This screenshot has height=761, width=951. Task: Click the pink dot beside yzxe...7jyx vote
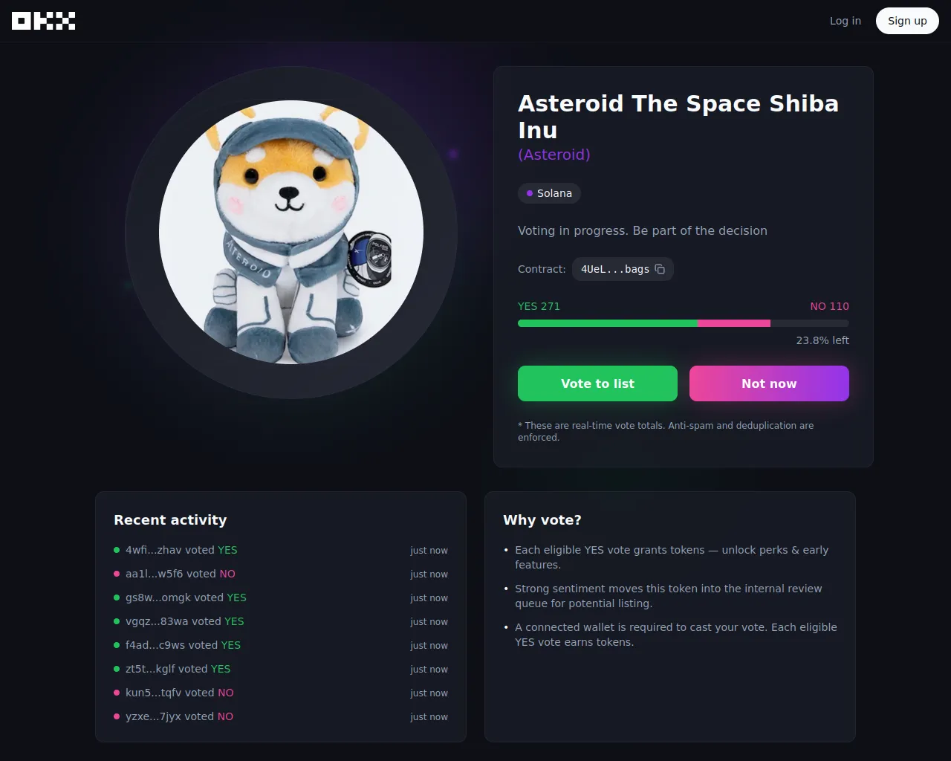[x=117, y=716]
